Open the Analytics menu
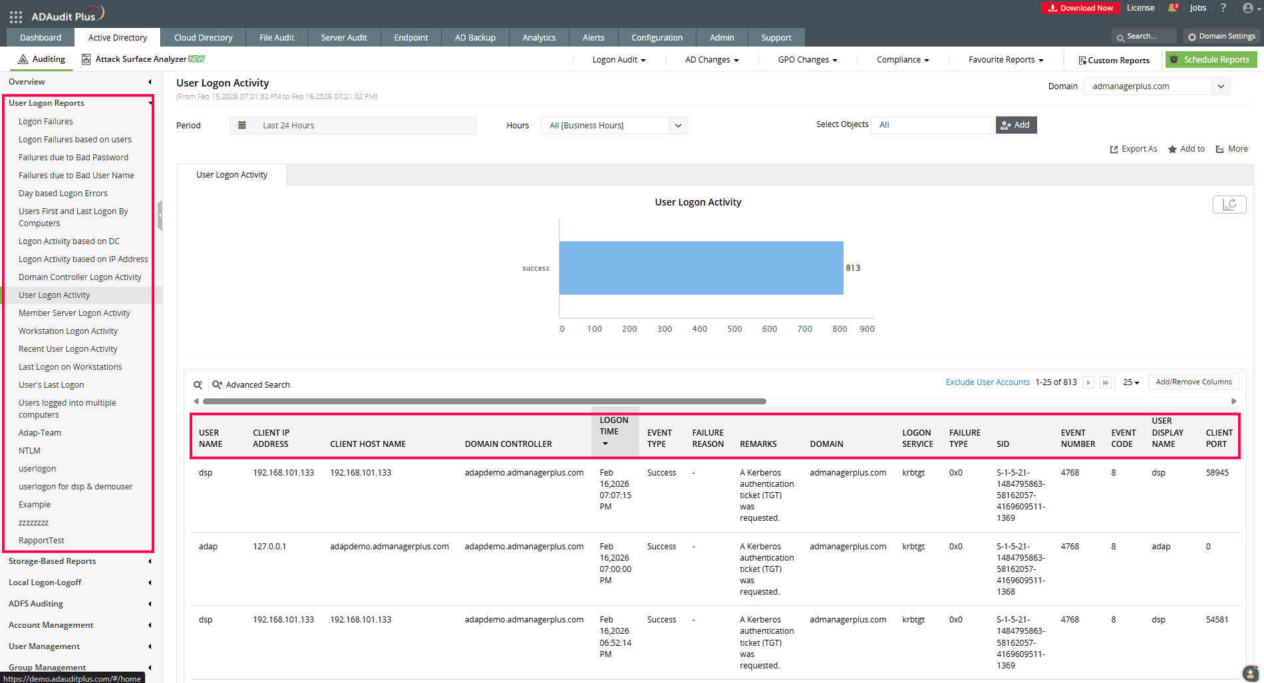Screen dimensions: 1264x683 tap(538, 37)
